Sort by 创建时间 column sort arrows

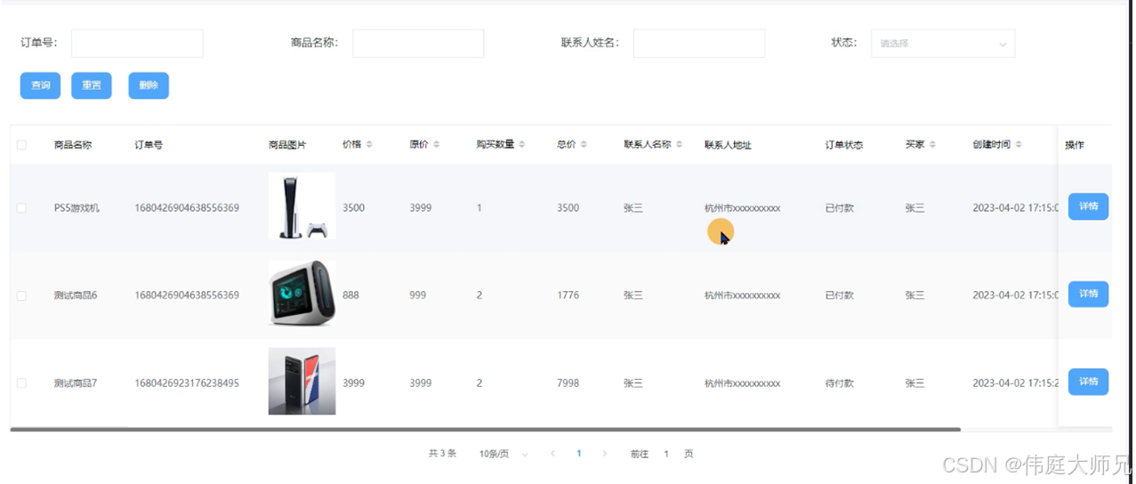point(1019,144)
